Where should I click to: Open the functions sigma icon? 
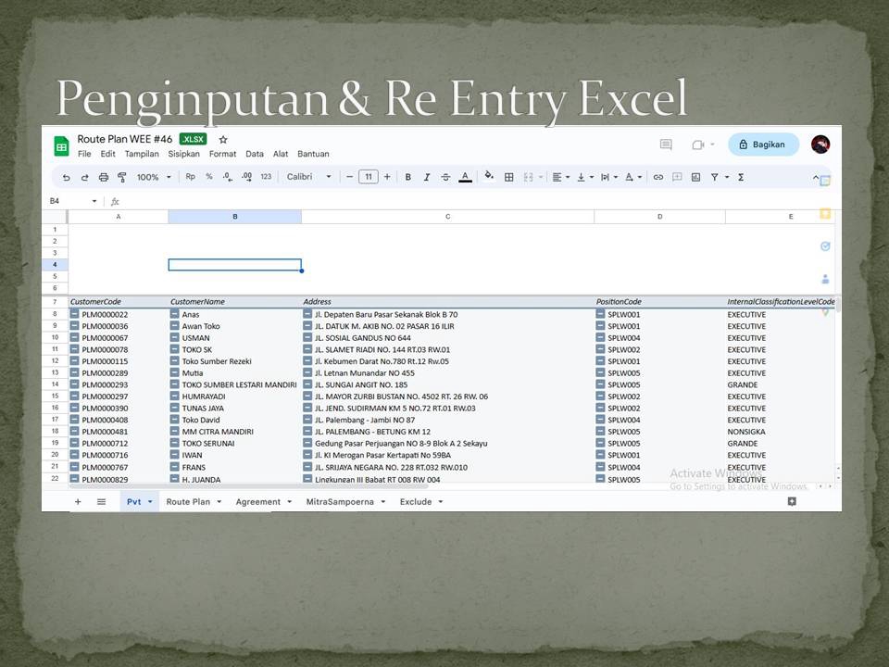tap(741, 177)
